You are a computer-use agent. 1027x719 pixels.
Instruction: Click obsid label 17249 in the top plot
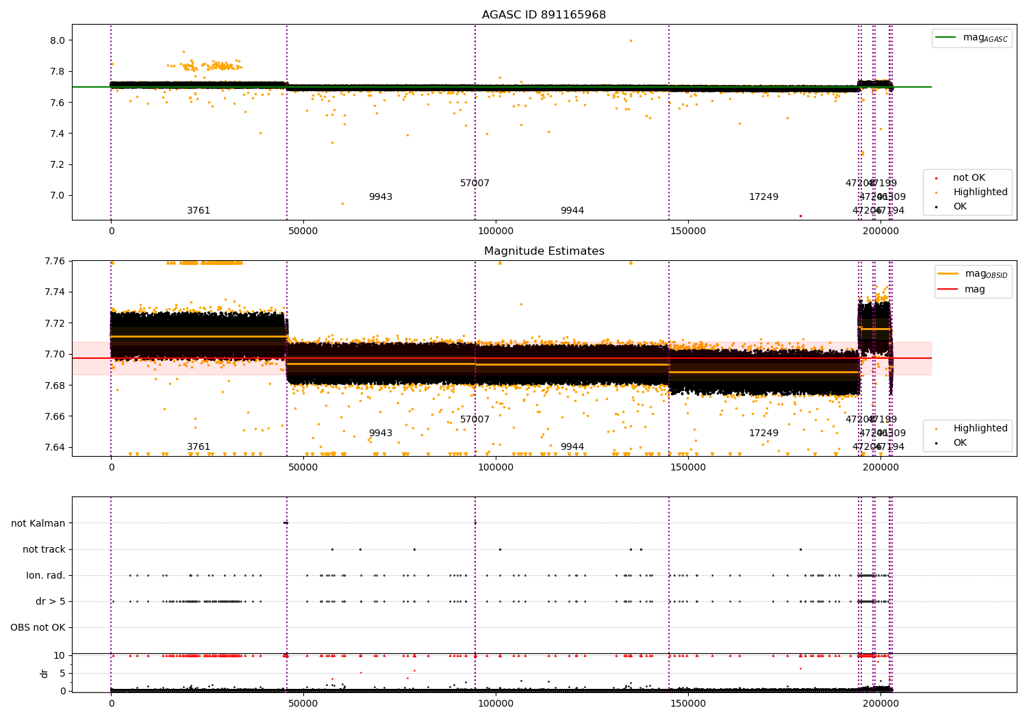(763, 197)
